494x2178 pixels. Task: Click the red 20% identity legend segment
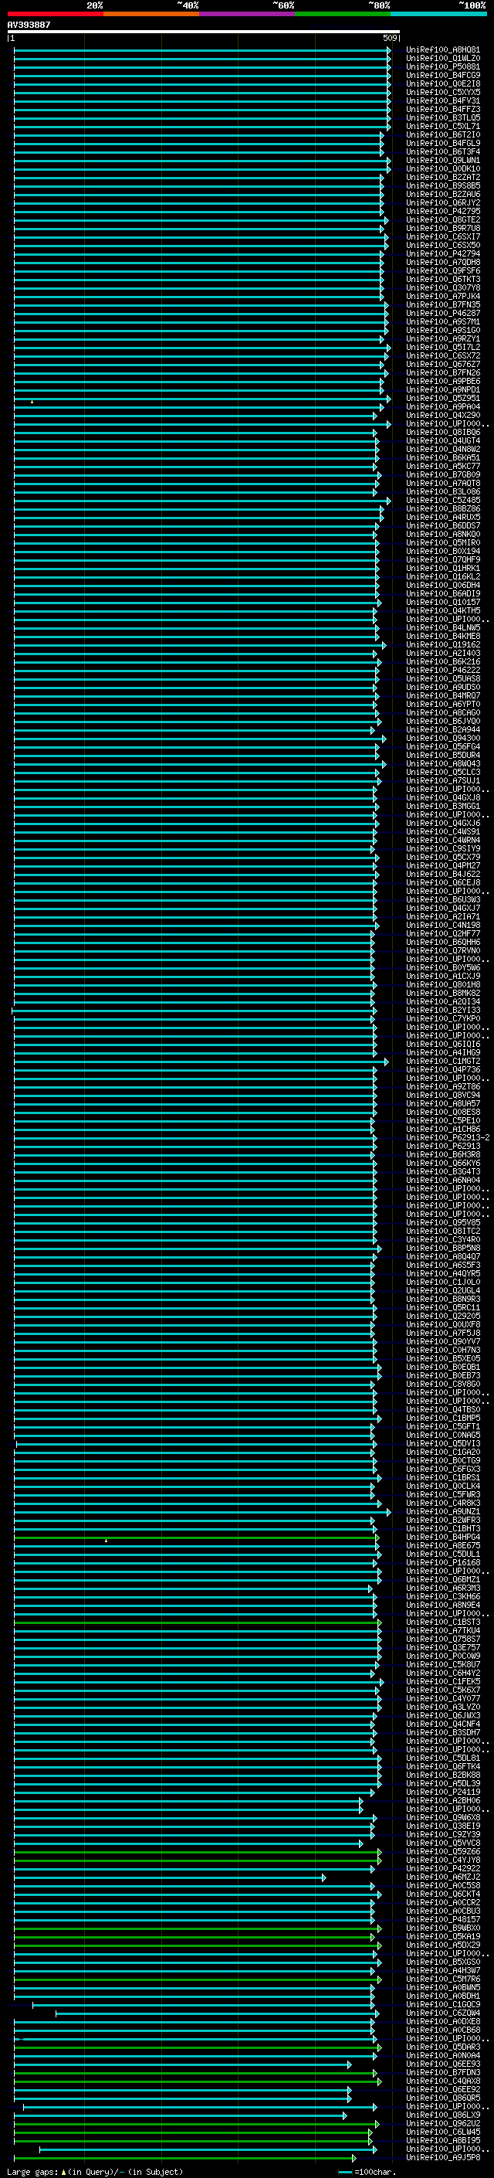click(56, 14)
